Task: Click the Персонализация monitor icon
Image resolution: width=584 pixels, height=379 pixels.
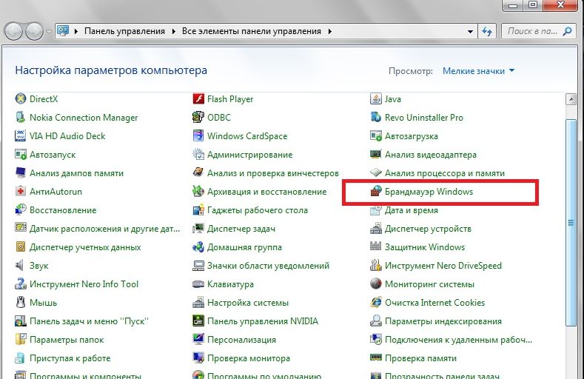Action: coord(198,340)
